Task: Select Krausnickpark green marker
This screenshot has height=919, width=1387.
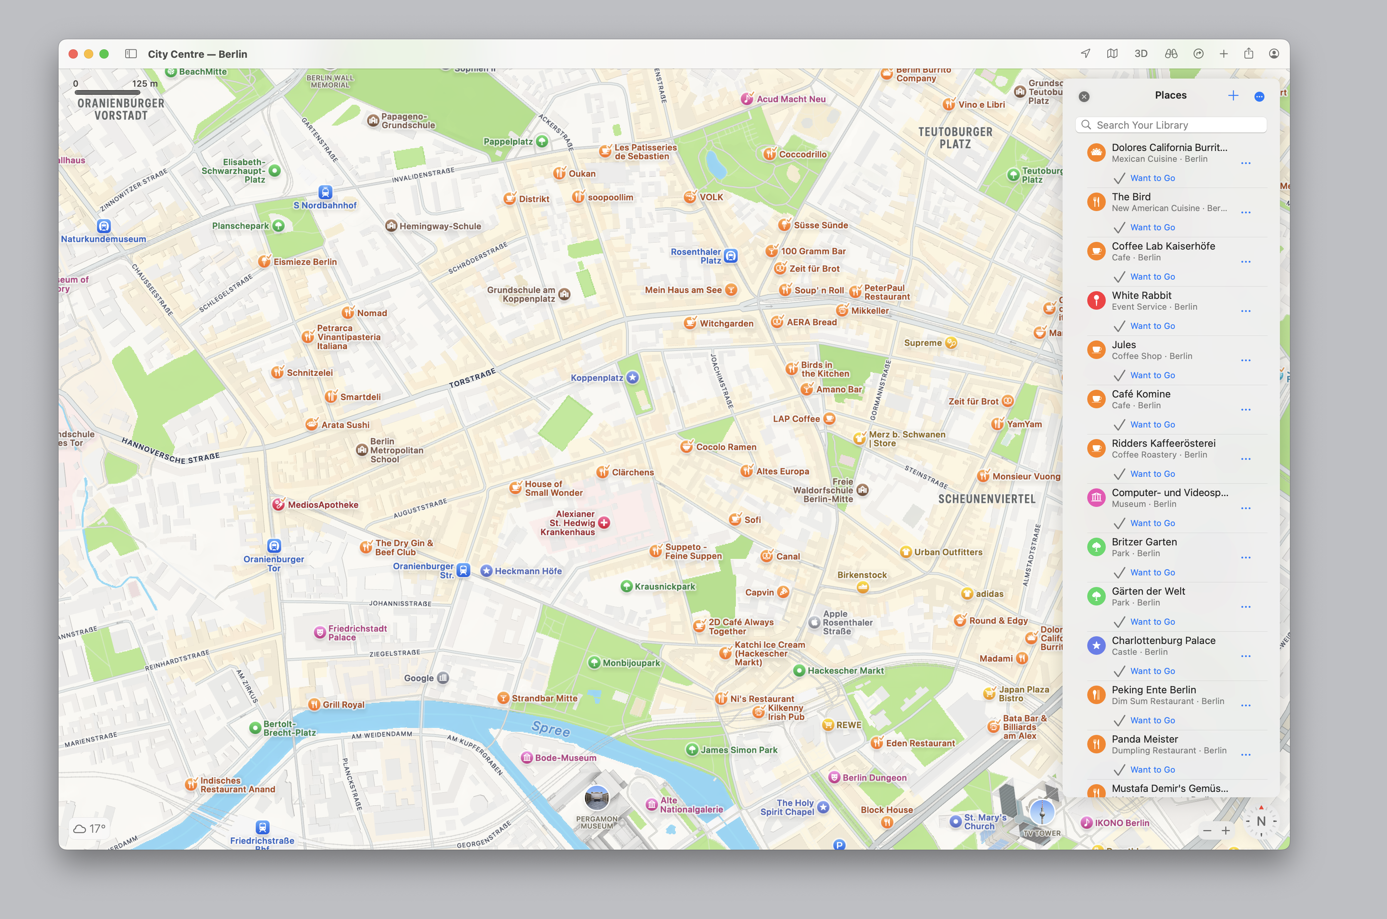Action: [626, 587]
